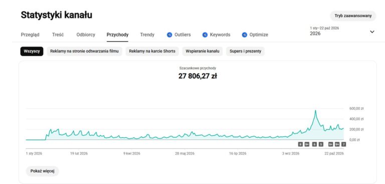This screenshot has height=184, width=385.
Task: Click the Pokaż więcej button
Action: click(x=42, y=171)
